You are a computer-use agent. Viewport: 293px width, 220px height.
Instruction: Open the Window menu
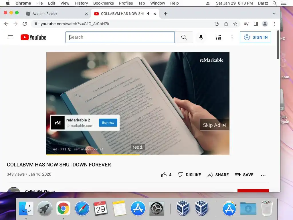tap(158, 3)
